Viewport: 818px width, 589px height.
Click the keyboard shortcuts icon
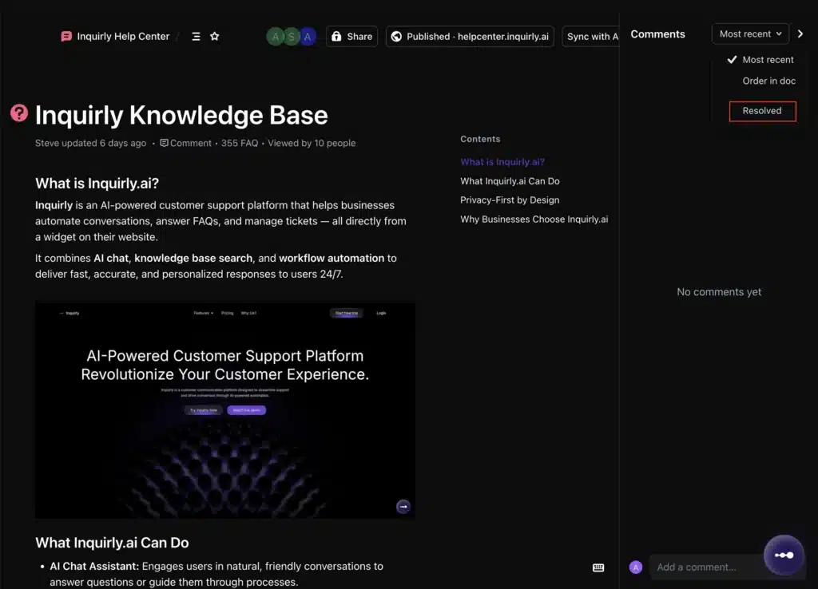(x=598, y=567)
